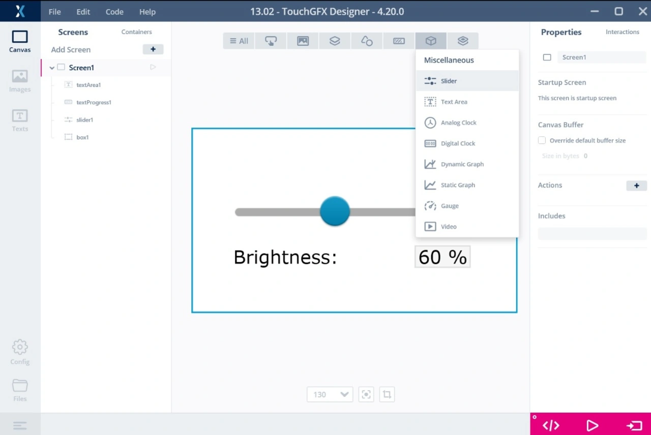Image resolution: width=651 pixels, height=435 pixels.
Task: Switch to the Interactions tab
Action: click(622, 32)
